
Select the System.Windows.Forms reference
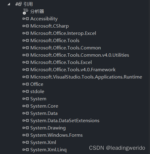(x=56, y=135)
